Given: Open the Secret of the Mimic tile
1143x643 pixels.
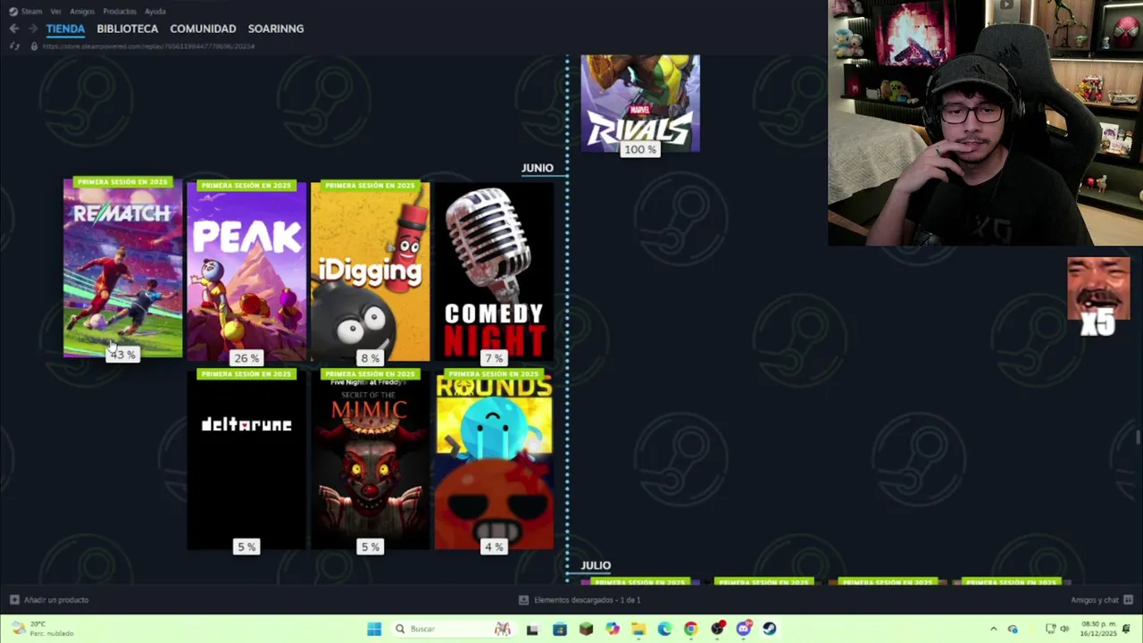Looking at the screenshot, I should (370, 459).
